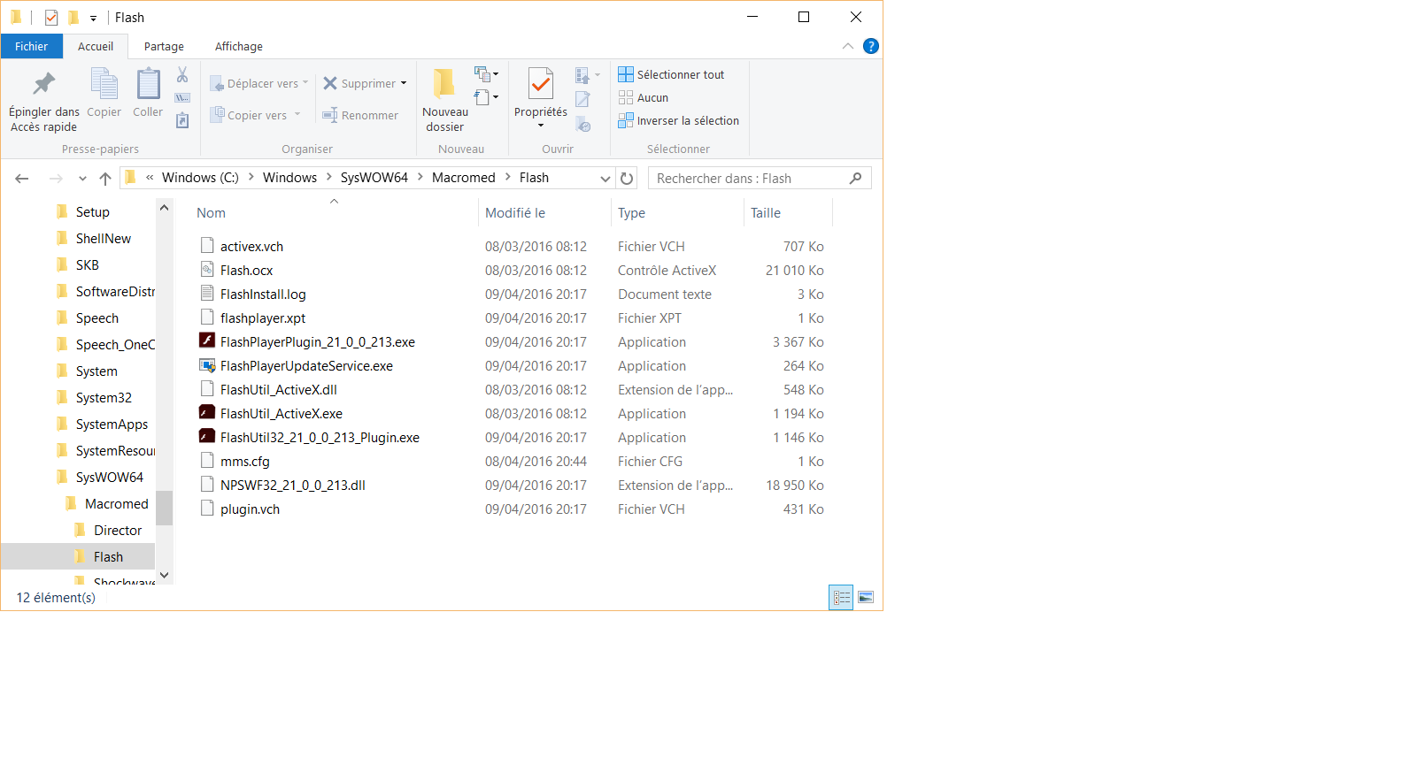Click the Copier icon in Presse-papiers

click(104, 84)
